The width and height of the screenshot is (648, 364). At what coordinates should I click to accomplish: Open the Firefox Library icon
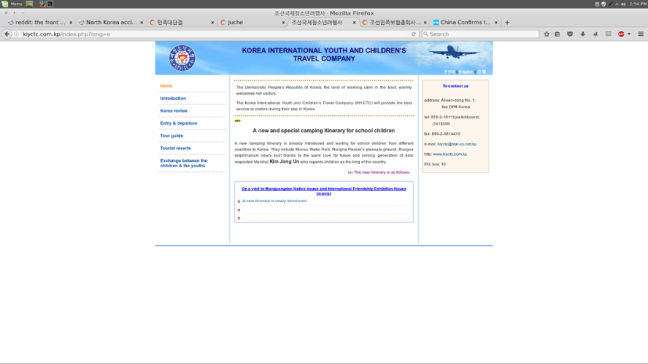[x=557, y=33]
